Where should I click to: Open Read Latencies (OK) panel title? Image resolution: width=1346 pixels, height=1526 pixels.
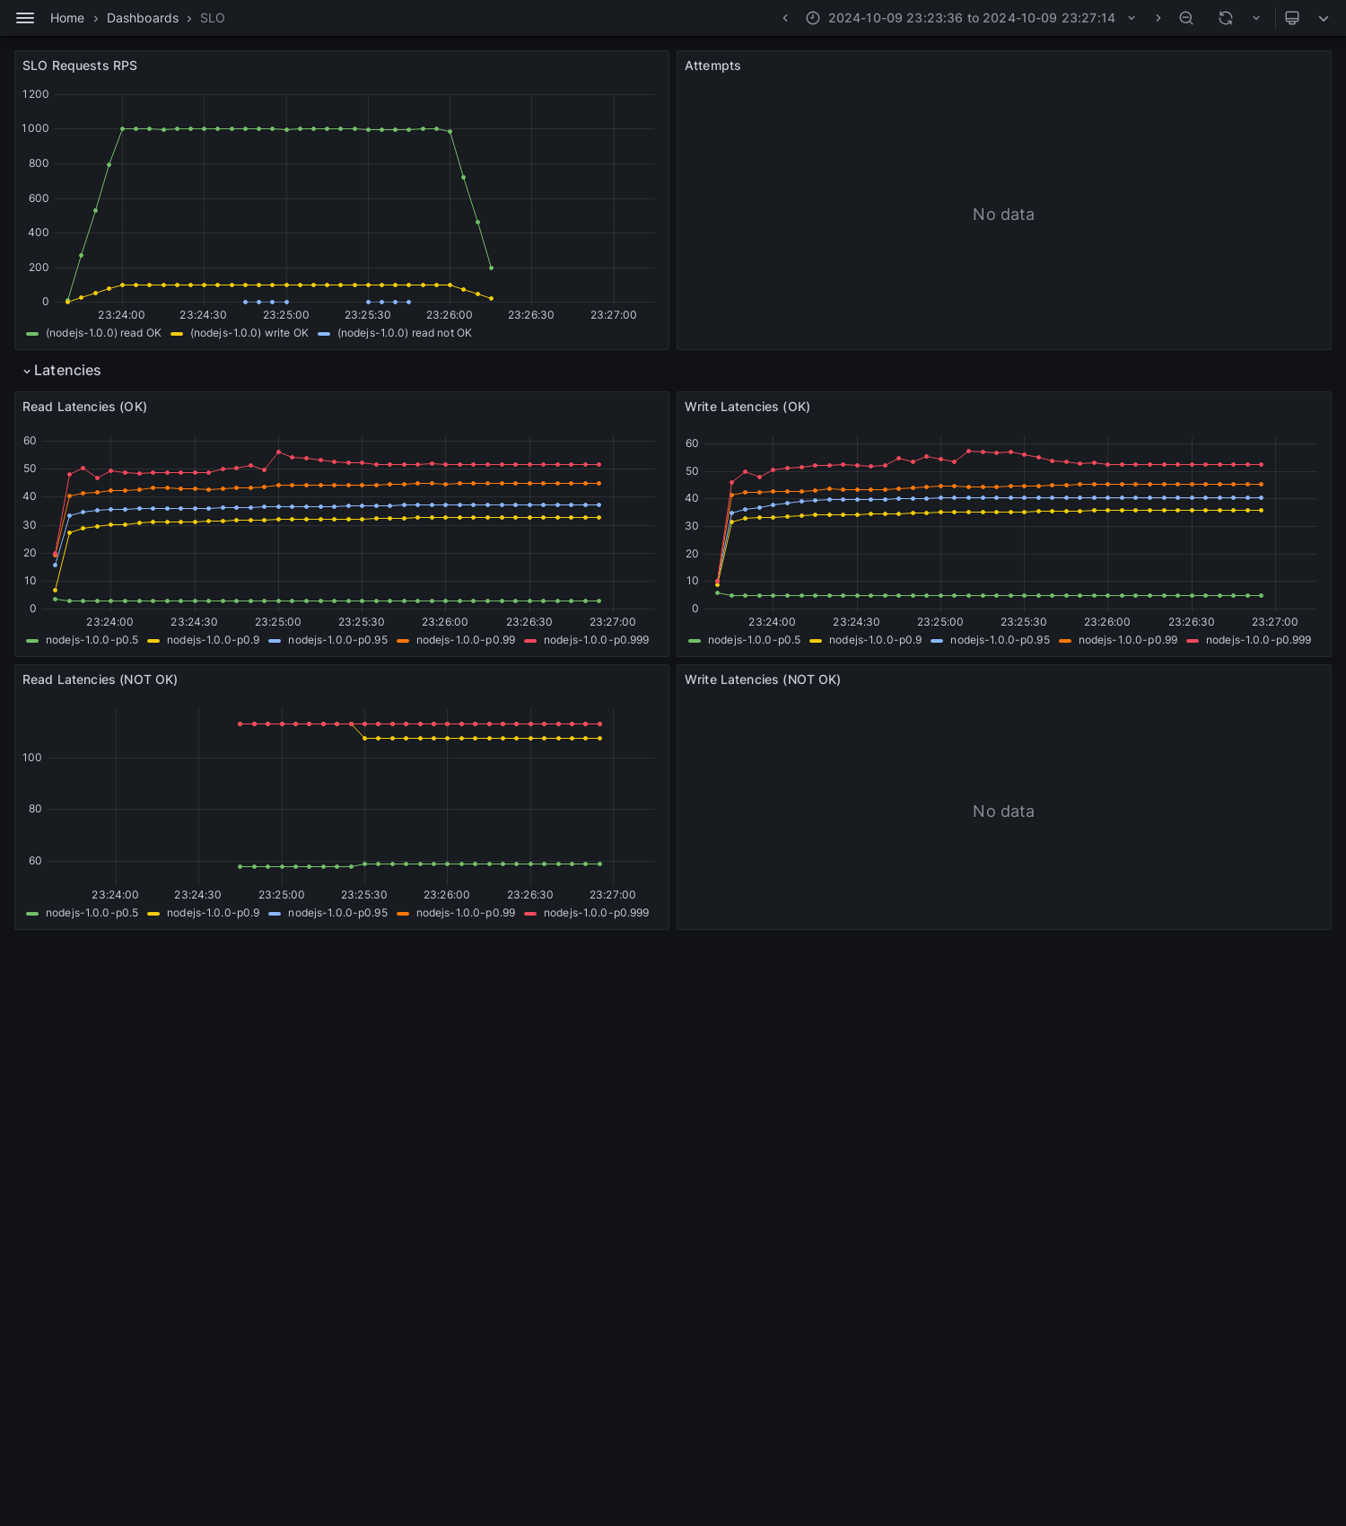pyautogui.click(x=84, y=407)
